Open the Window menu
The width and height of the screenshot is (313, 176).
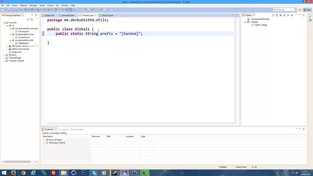65,5
